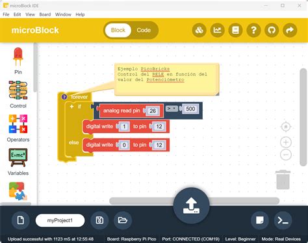This screenshot has width=308, height=243.
Task: Click the share arrow icon
Action: [290, 30]
